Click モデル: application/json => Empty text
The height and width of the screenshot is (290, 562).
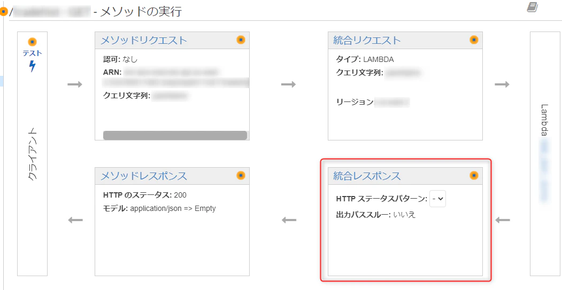tap(159, 208)
